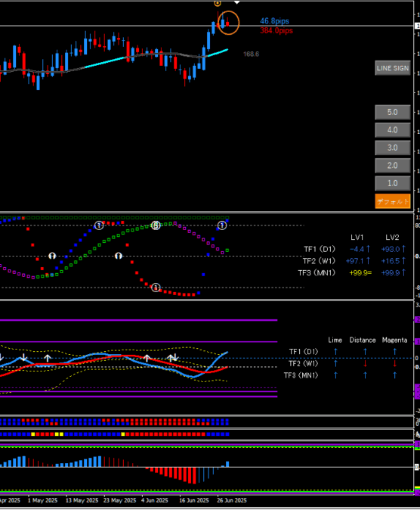Select the 2.0 level button
The width and height of the screenshot is (420, 510).
(x=392, y=166)
